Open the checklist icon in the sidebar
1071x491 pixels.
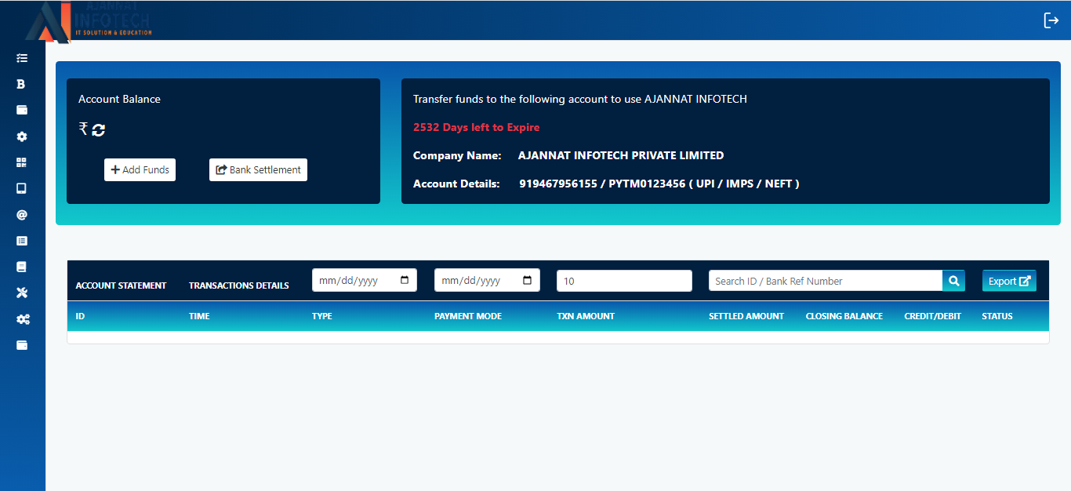[x=22, y=58]
